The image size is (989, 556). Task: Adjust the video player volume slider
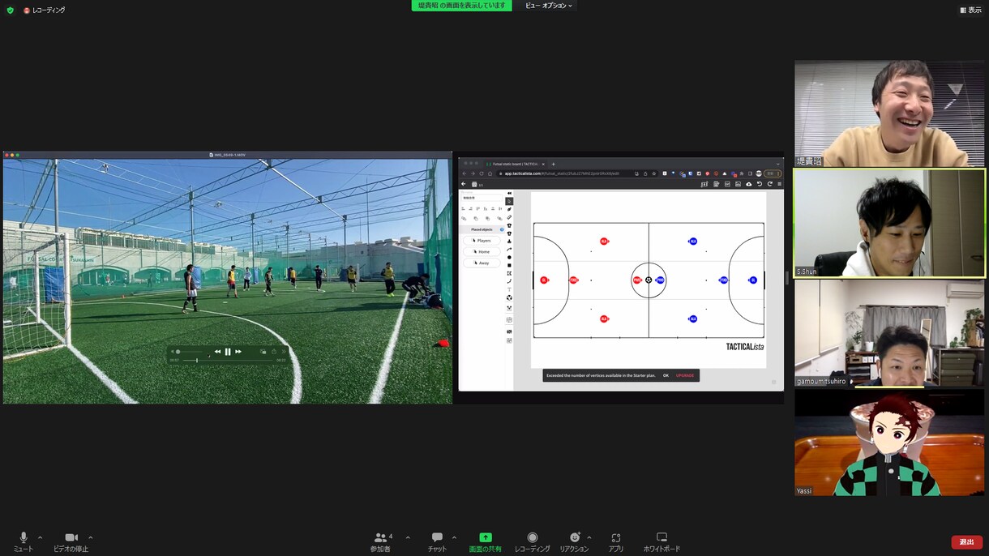pyautogui.click(x=189, y=352)
